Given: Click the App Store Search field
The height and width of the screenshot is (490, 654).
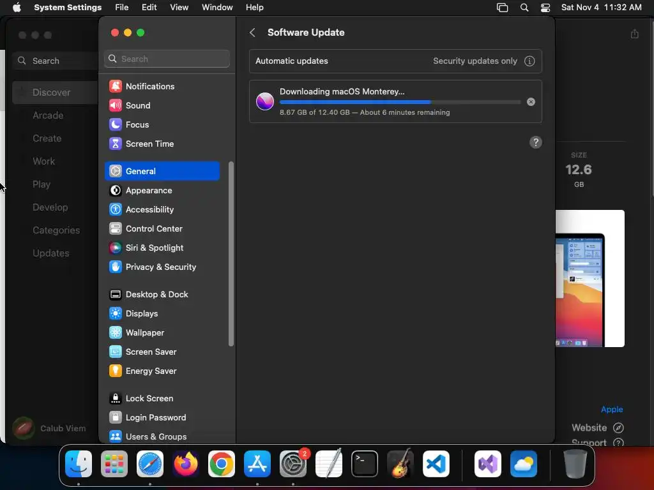Looking at the screenshot, I should (x=56, y=61).
